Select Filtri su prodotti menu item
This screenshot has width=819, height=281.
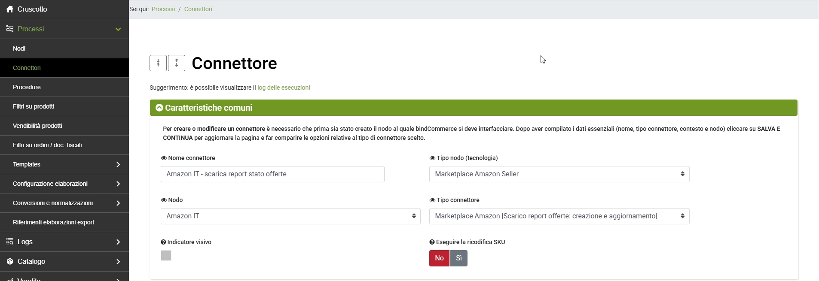[34, 106]
